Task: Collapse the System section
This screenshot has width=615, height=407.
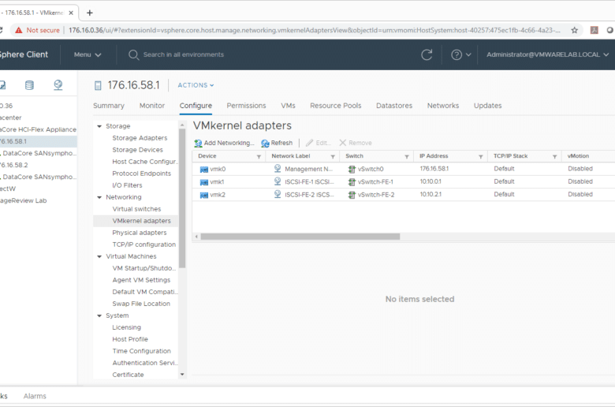Action: click(99, 316)
